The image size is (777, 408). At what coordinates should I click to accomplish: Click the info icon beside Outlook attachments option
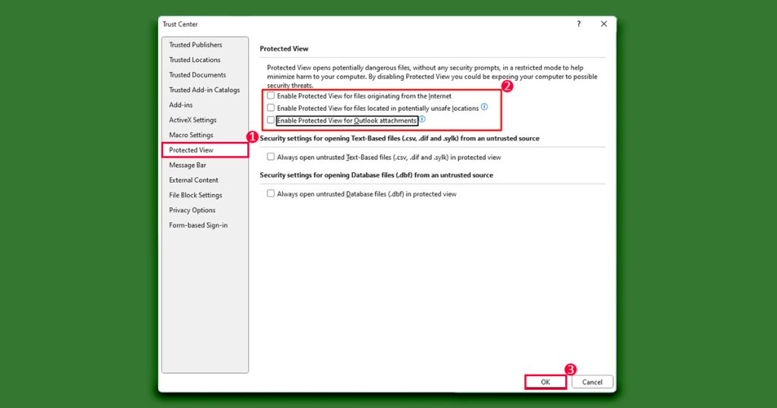coord(422,120)
